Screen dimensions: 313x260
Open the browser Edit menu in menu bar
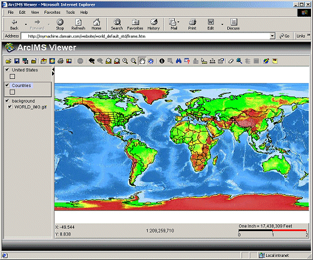[x=22, y=13]
